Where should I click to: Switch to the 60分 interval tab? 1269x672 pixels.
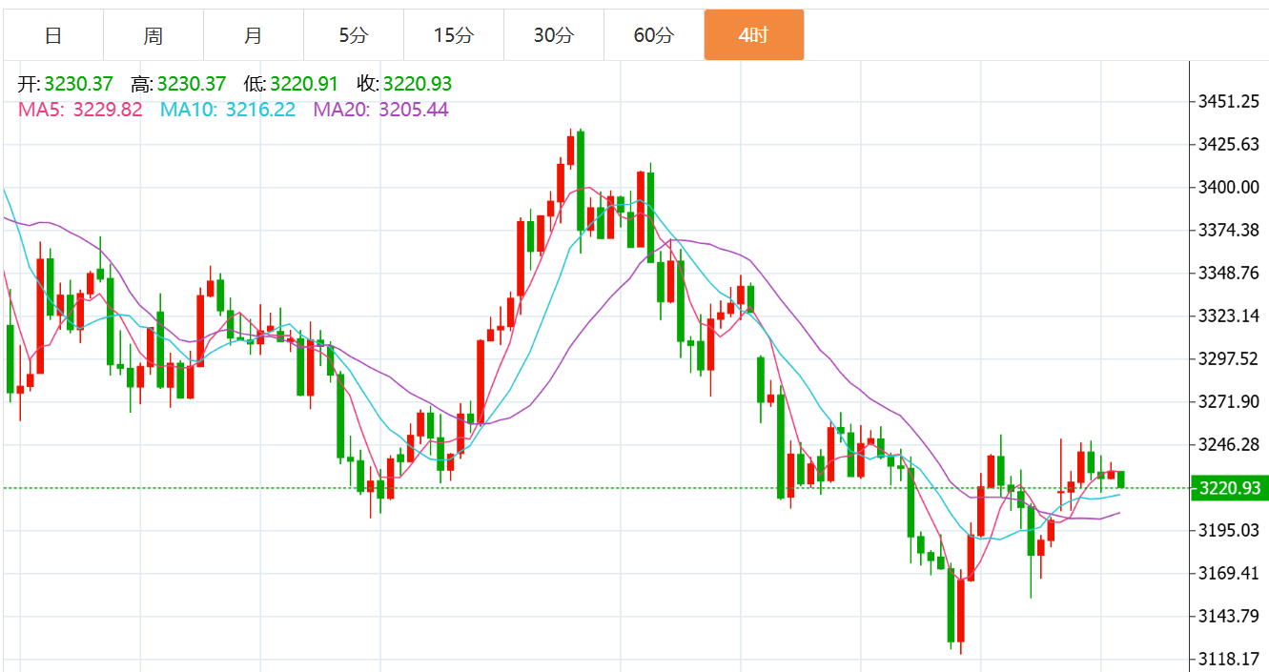[x=654, y=35]
